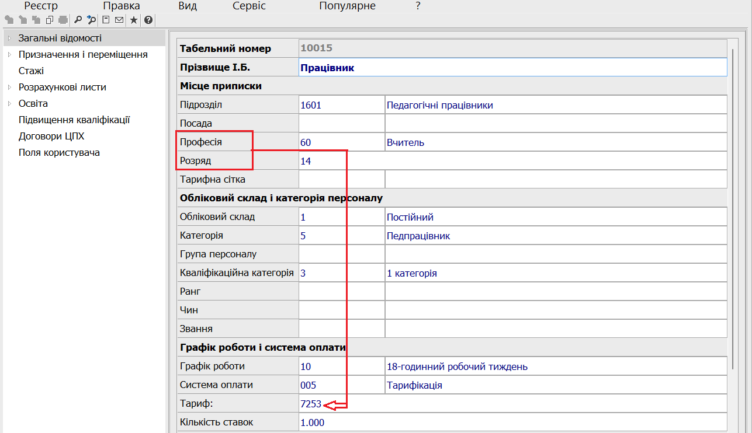Click the Табельний номер value 10015
The image size is (752, 433).
pos(512,48)
